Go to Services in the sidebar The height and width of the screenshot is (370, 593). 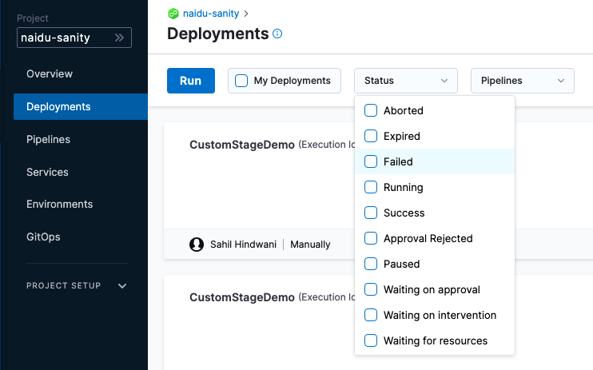point(47,172)
